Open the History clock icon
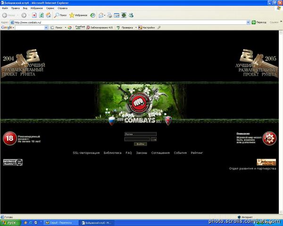Image resolution: width=283 pixels, height=226 pixels. click(x=93, y=16)
